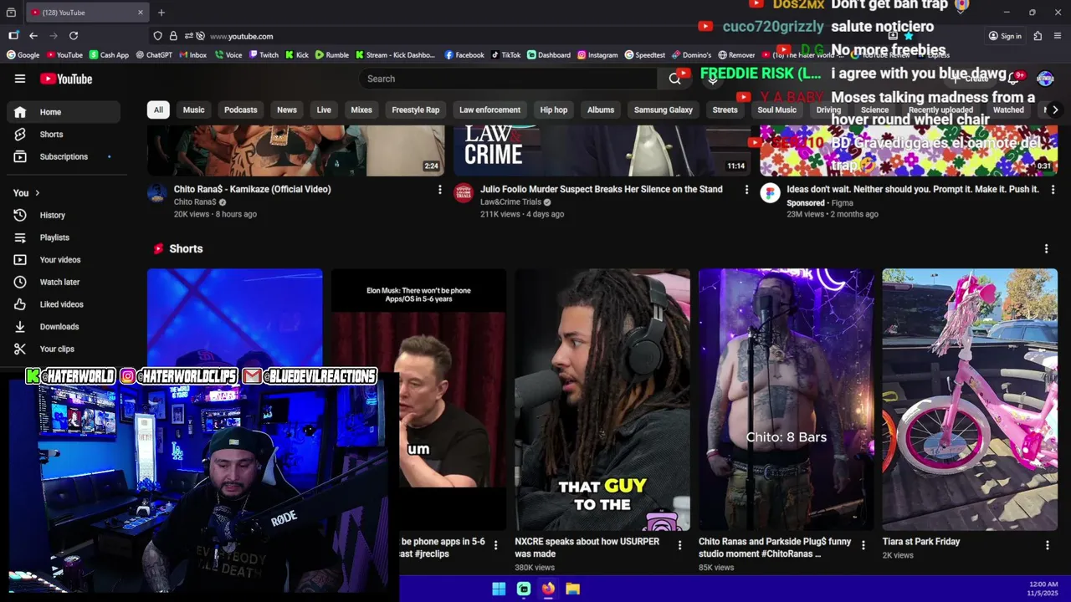Screen dimensions: 1071x602
Task: Open the Rumble bookmark
Action: [332, 55]
